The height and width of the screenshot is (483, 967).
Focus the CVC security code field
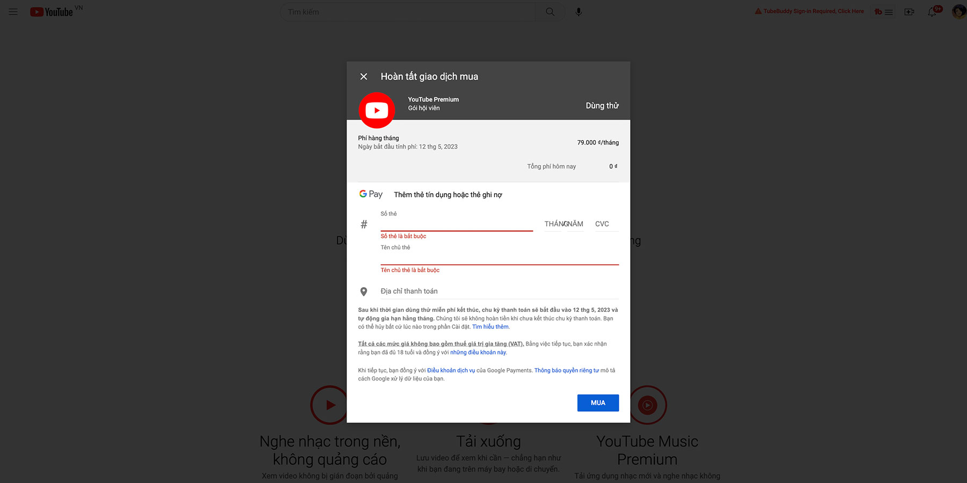pos(607,224)
